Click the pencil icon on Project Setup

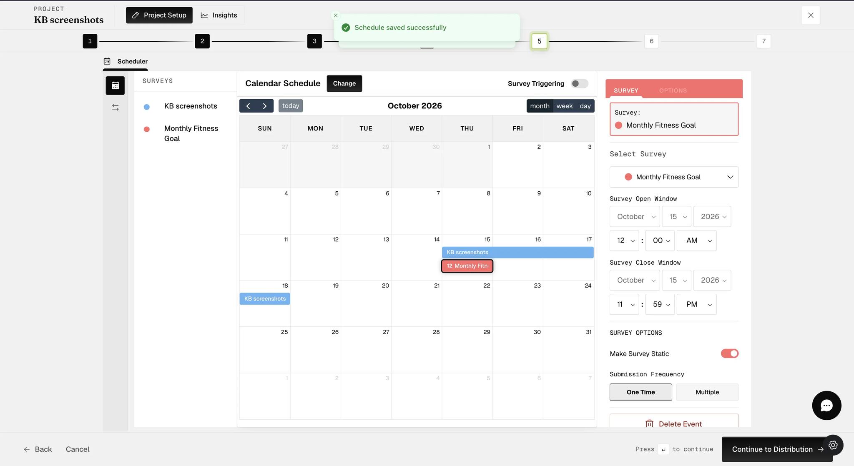pyautogui.click(x=136, y=15)
